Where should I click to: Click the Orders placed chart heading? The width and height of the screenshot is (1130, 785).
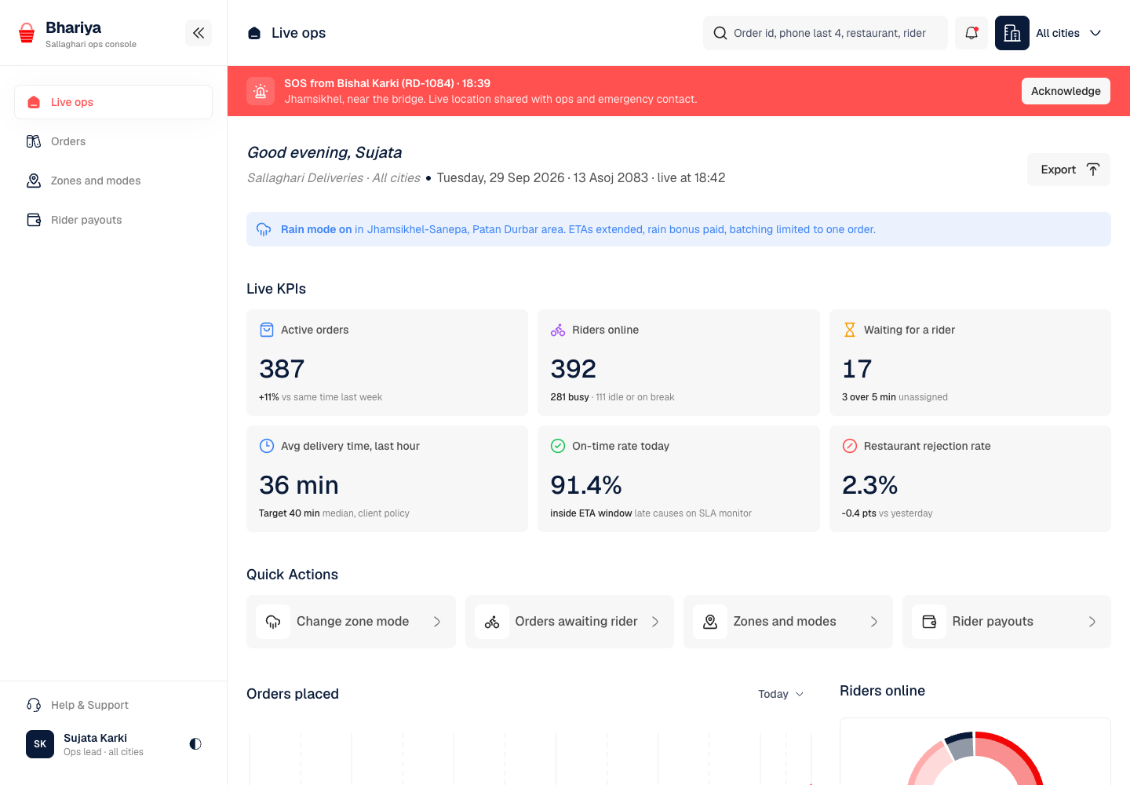(x=293, y=694)
